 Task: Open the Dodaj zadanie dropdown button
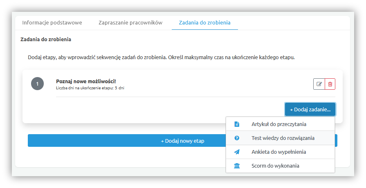(310, 109)
